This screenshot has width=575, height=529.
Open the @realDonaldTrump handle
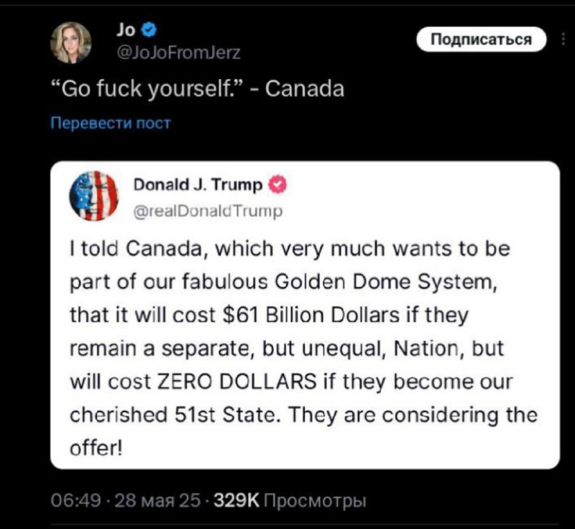(208, 211)
